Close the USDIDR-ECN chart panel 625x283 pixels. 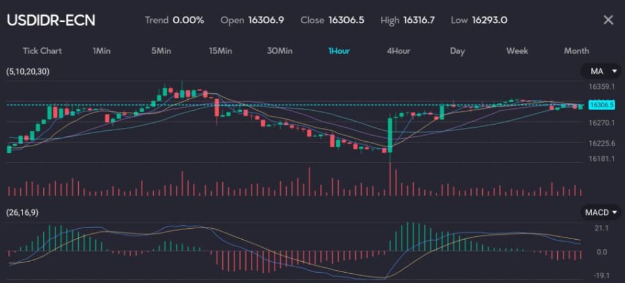(608, 20)
